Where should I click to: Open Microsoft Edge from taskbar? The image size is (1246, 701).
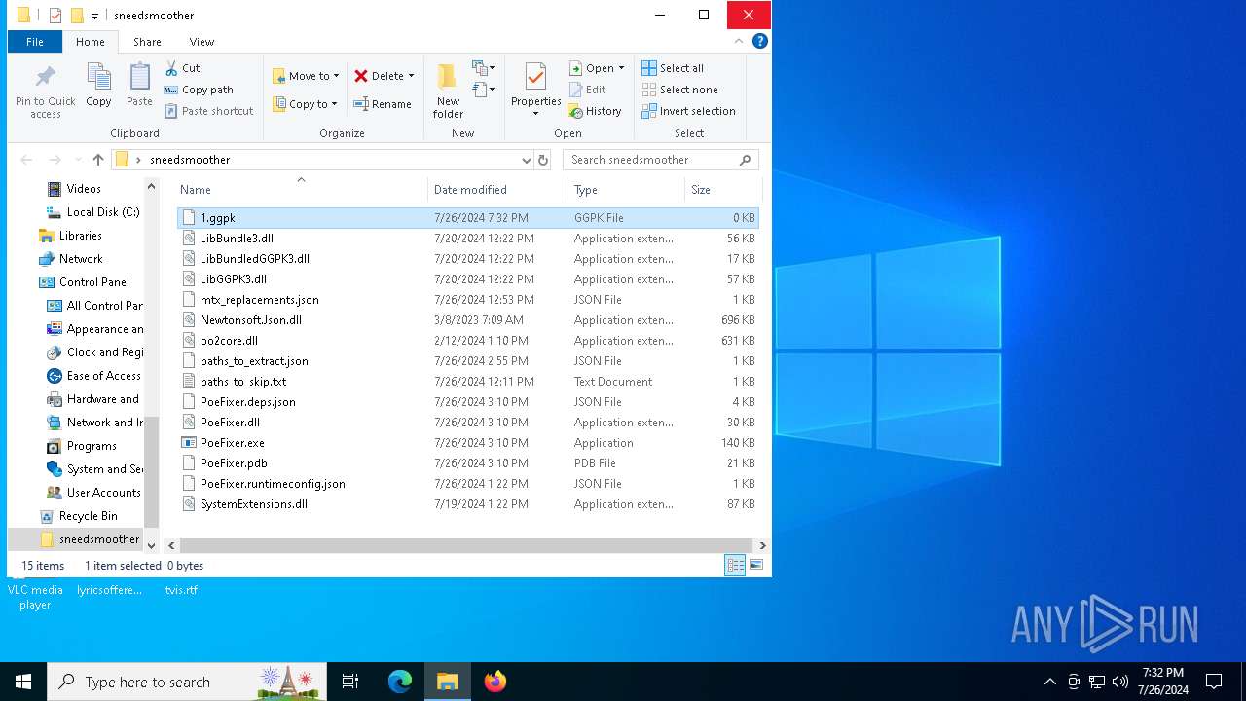pos(400,682)
